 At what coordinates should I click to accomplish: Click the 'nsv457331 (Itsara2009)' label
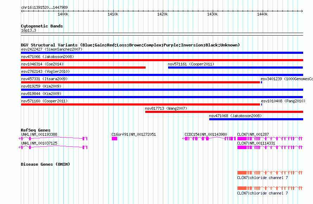point(44,79)
